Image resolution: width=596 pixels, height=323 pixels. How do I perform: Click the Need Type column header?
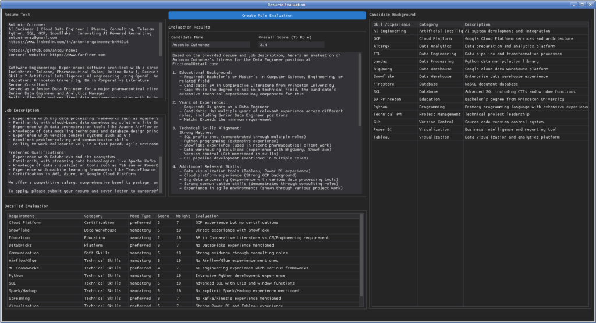(x=141, y=216)
